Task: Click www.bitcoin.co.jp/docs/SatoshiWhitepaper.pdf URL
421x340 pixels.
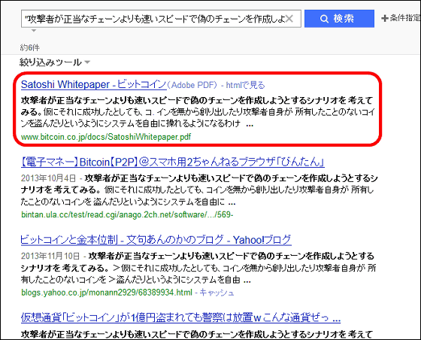Action: pyautogui.click(x=106, y=137)
